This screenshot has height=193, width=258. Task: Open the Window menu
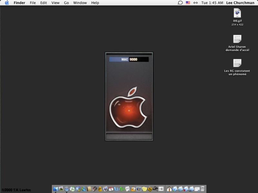point(80,3)
